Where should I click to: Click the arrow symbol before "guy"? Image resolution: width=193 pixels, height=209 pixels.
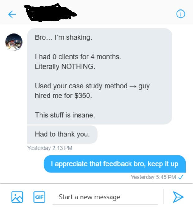[133, 87]
